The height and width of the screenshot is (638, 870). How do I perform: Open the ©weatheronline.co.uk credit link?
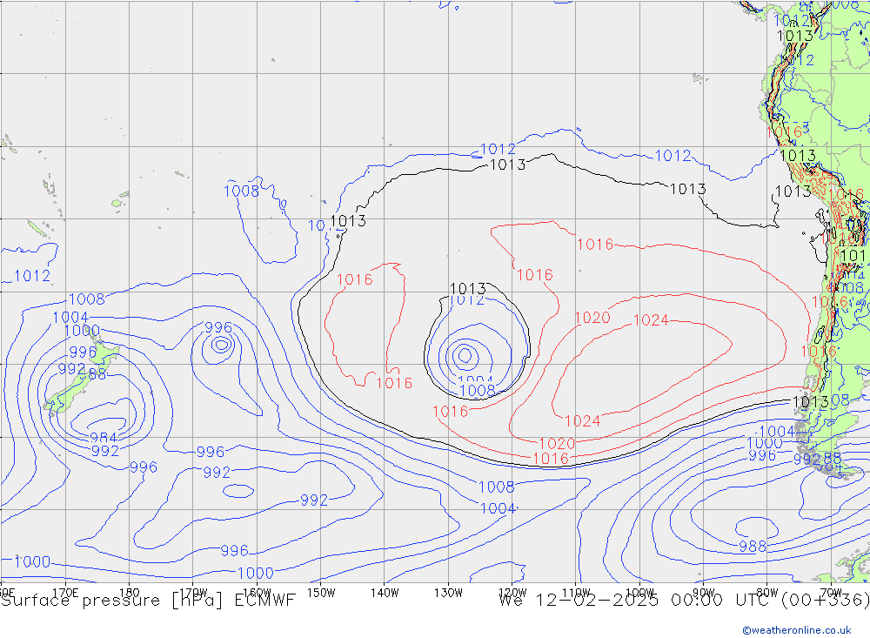[x=797, y=630]
